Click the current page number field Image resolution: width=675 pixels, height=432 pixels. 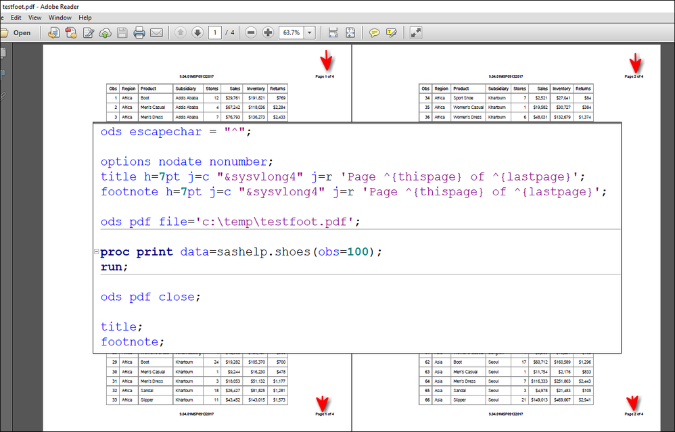click(x=214, y=32)
